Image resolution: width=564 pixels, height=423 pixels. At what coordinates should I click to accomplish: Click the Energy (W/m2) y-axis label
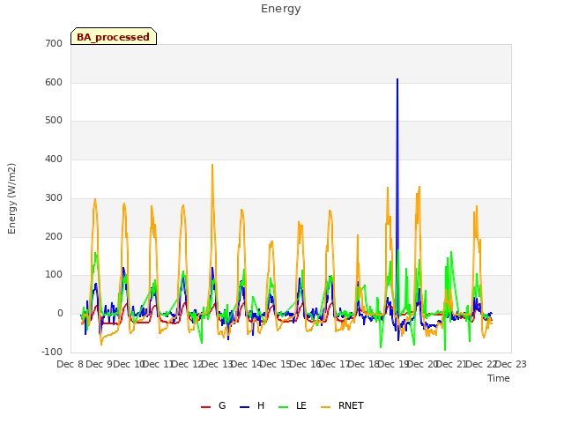click(x=11, y=198)
